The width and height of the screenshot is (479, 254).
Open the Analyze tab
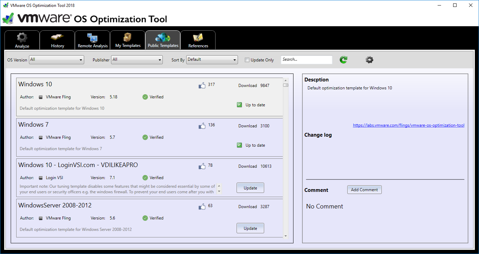click(22, 40)
